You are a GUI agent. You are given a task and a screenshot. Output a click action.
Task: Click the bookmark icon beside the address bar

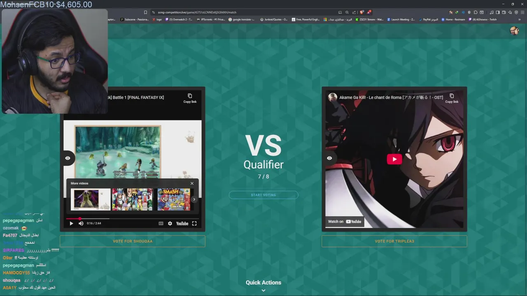[x=145, y=12]
